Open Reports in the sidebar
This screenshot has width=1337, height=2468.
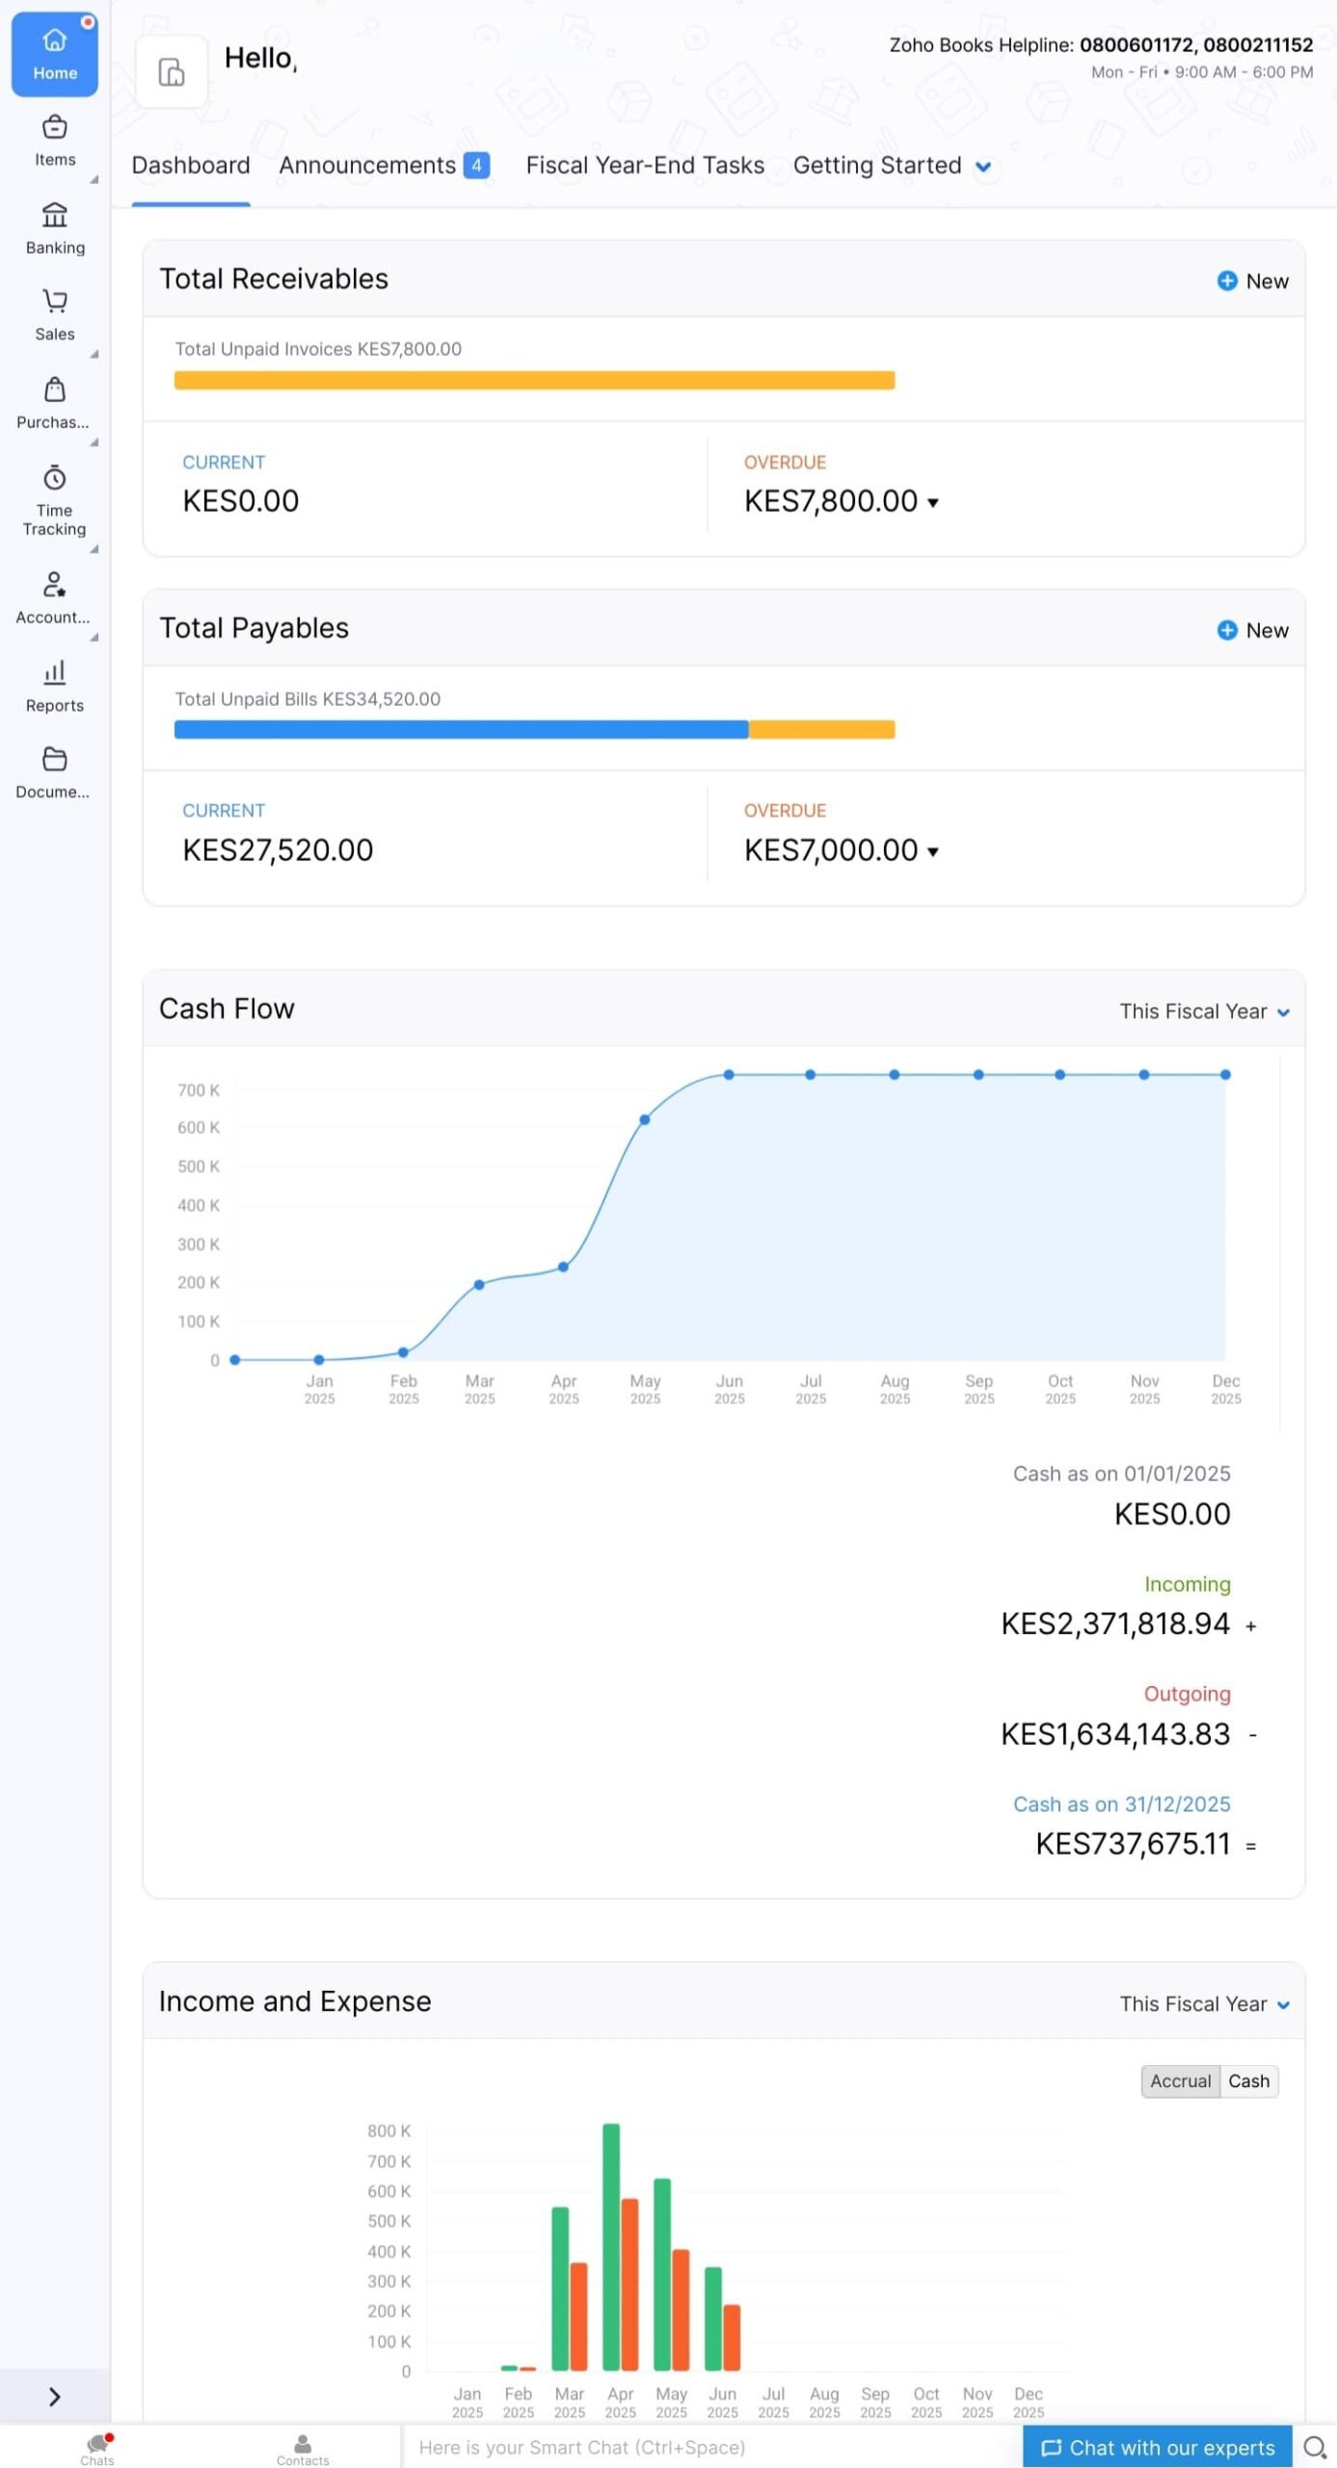click(x=55, y=686)
